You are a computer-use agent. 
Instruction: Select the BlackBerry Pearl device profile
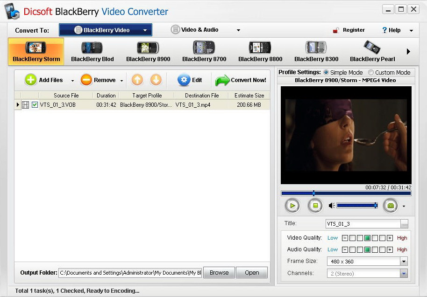(x=372, y=52)
